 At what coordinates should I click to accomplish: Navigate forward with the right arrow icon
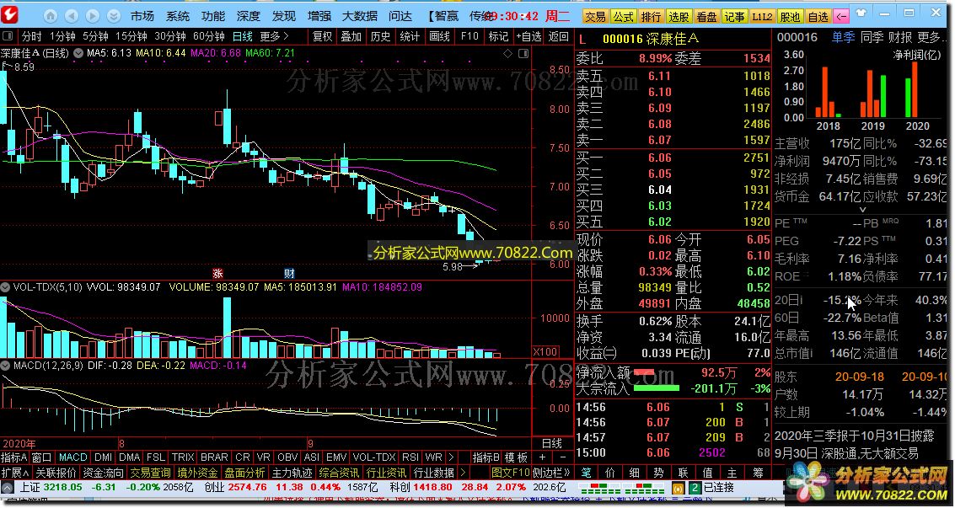pyautogui.click(x=93, y=16)
